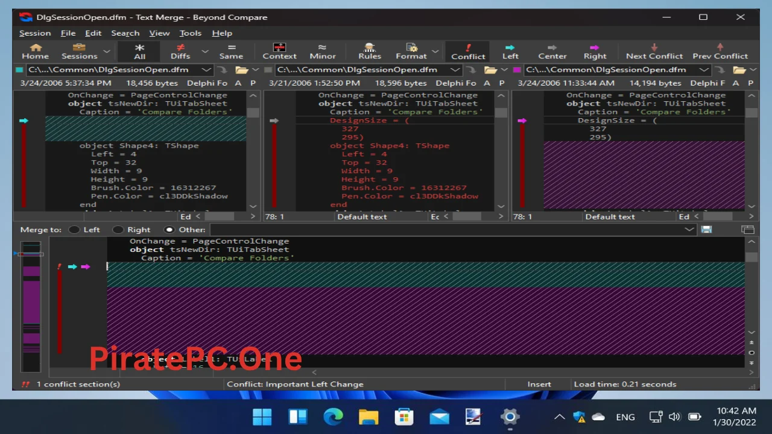
Task: Select Merge to Other radio button
Action: click(x=169, y=230)
